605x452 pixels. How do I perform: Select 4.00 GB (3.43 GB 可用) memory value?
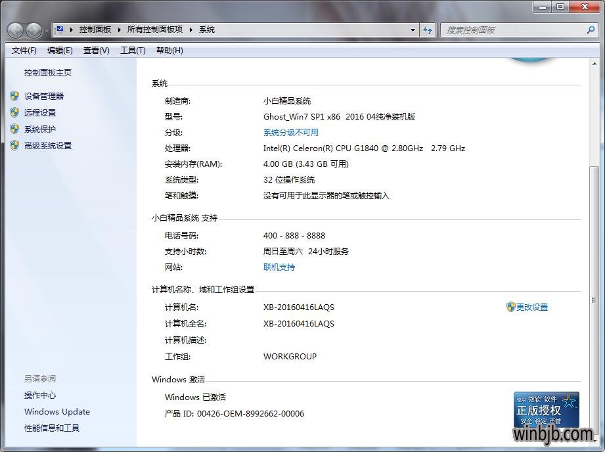click(x=306, y=164)
